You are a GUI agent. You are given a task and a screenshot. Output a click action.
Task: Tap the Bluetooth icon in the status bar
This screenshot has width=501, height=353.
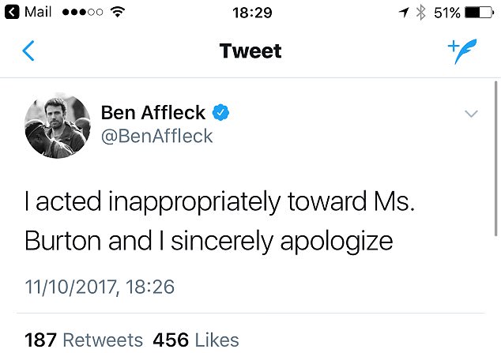(420, 13)
